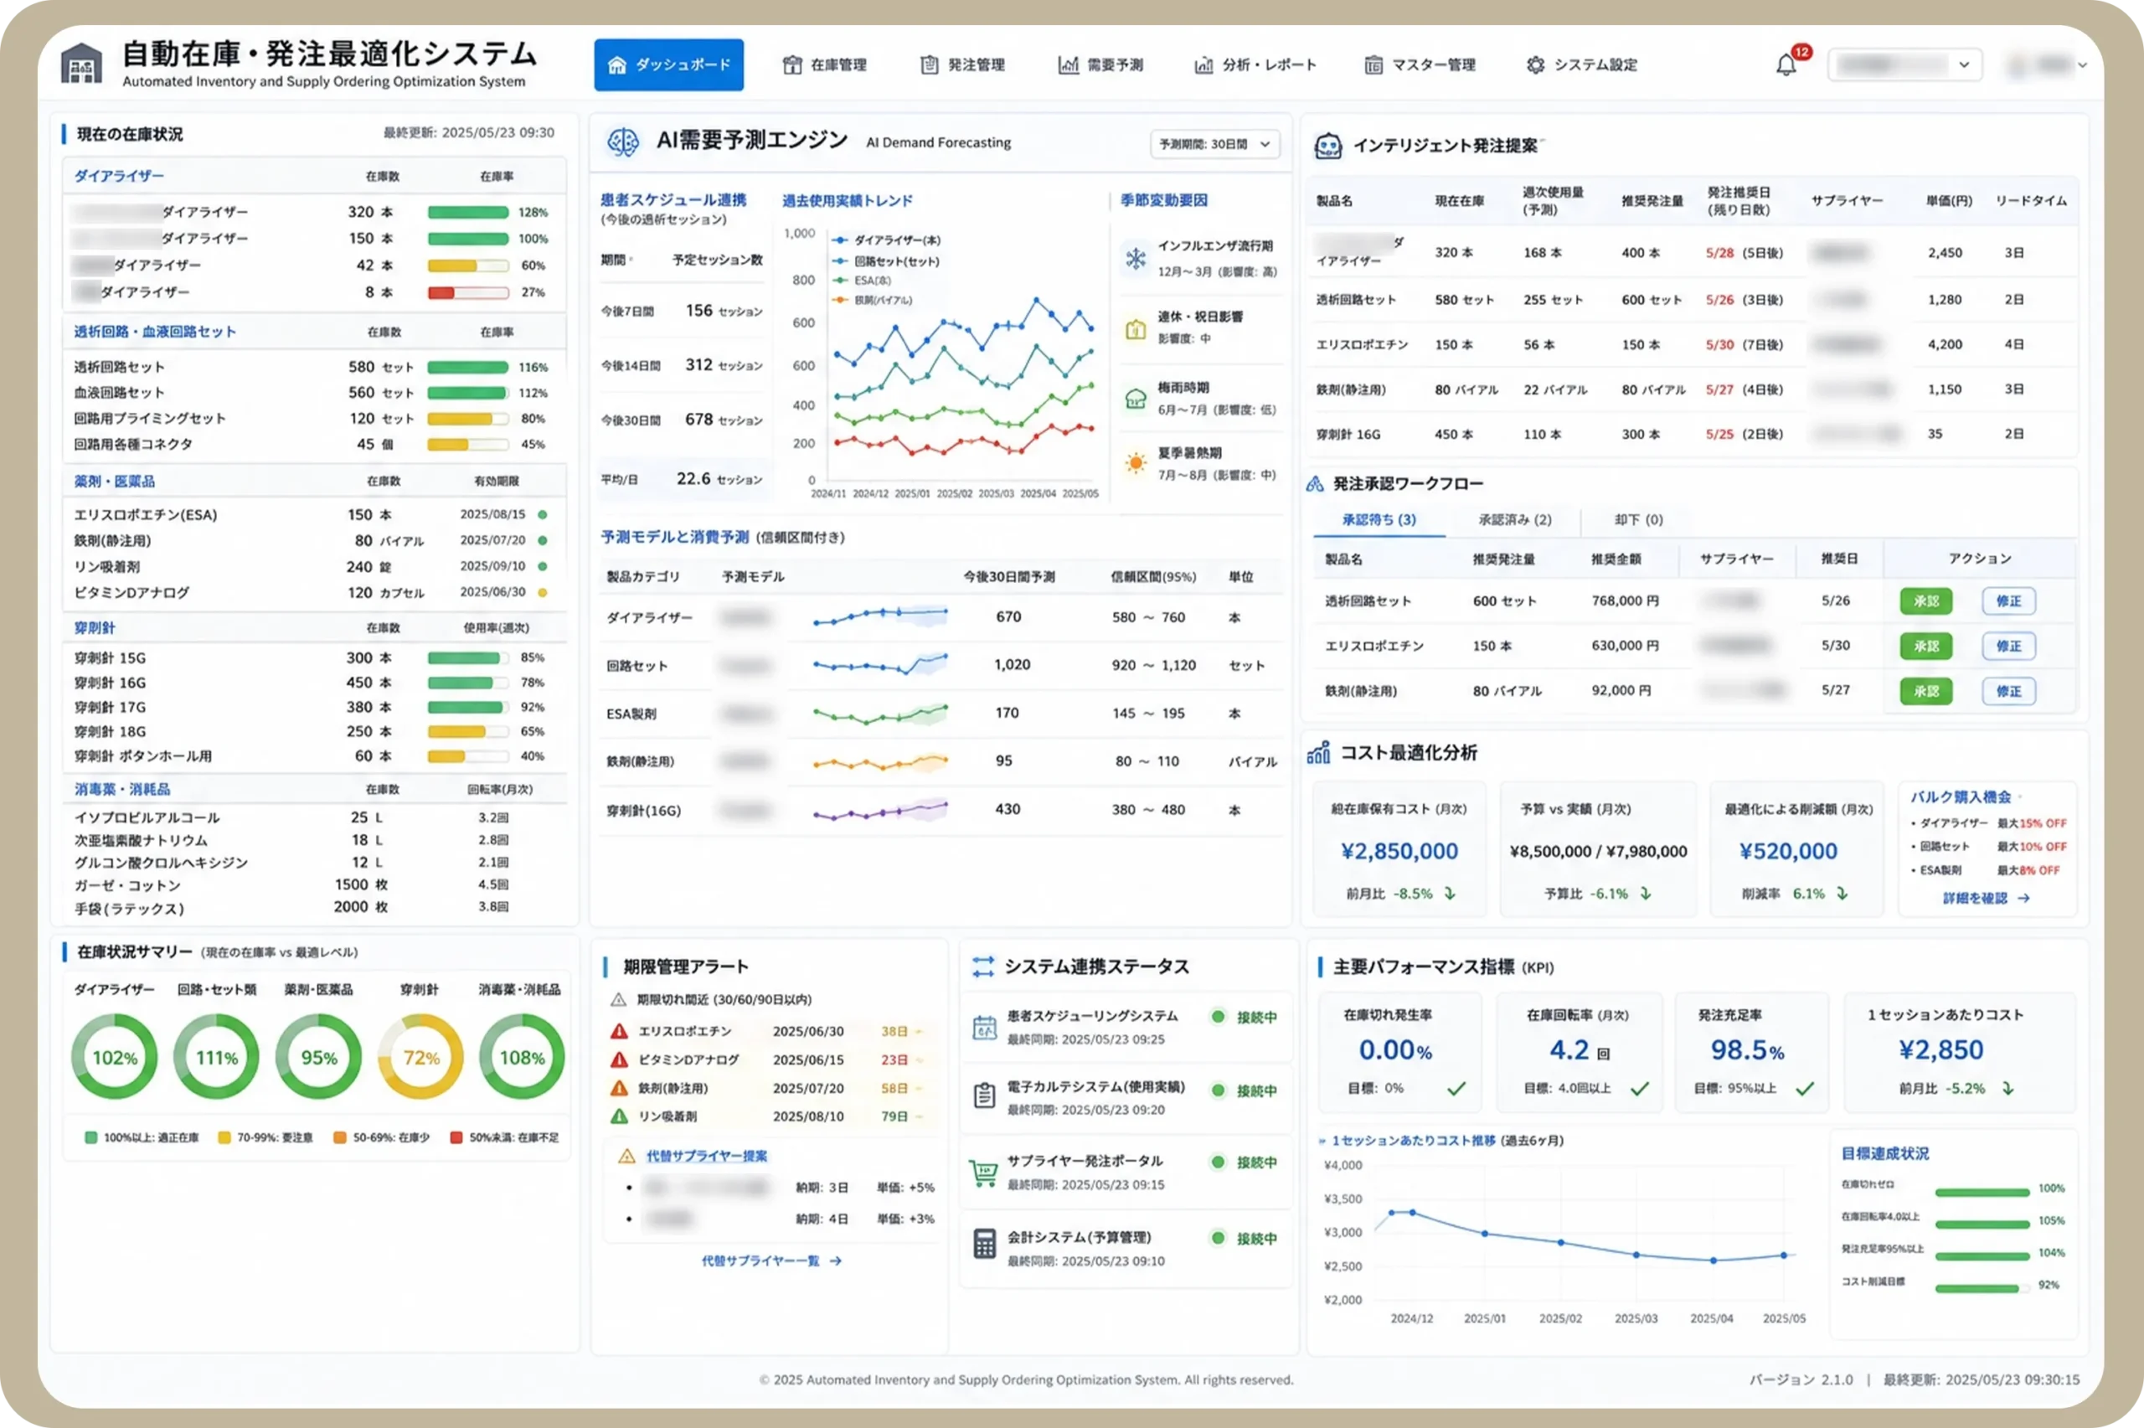Open the notification bell icon

[x=1786, y=65]
